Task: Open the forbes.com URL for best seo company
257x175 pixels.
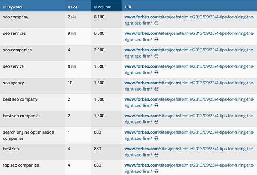Action: pyautogui.click(x=189, y=102)
